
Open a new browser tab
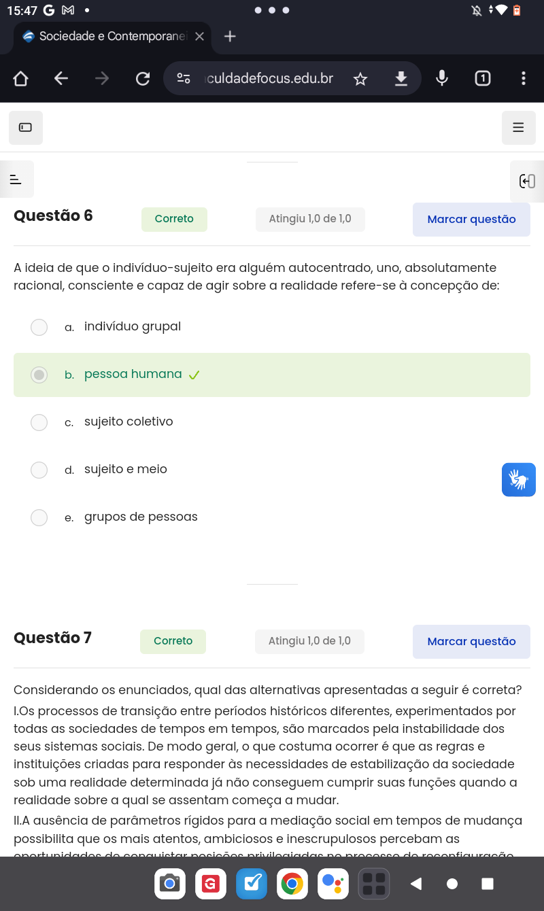[x=230, y=37]
